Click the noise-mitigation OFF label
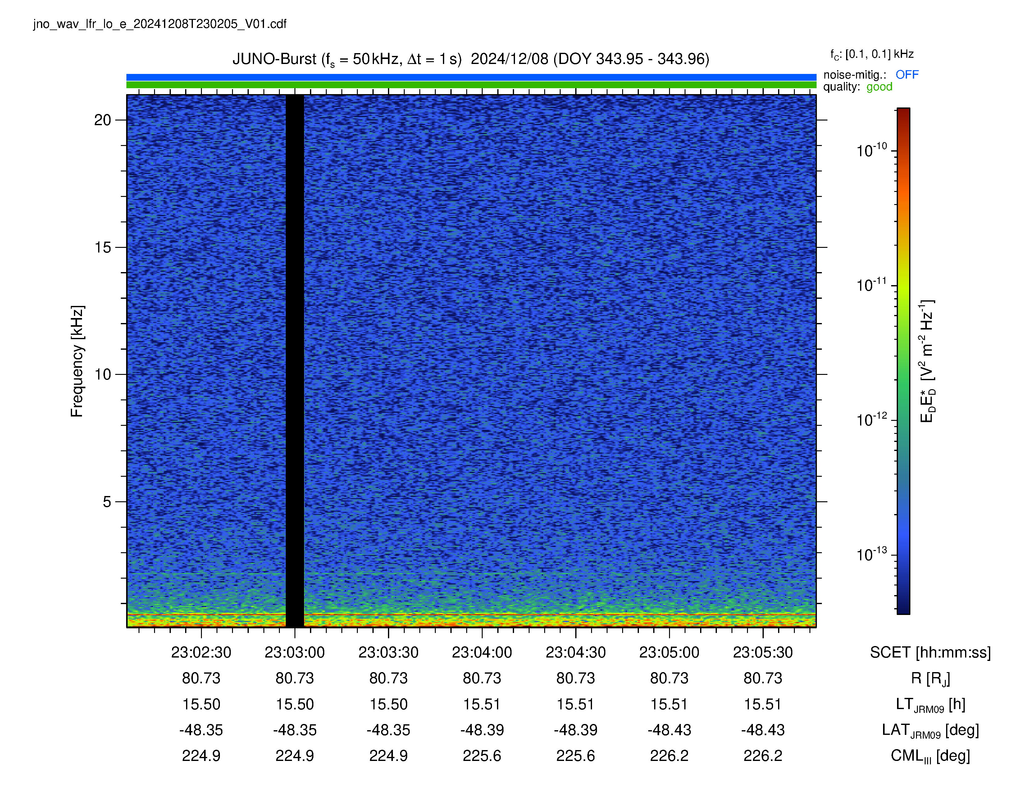Image resolution: width=1025 pixels, height=792 pixels. click(x=907, y=75)
